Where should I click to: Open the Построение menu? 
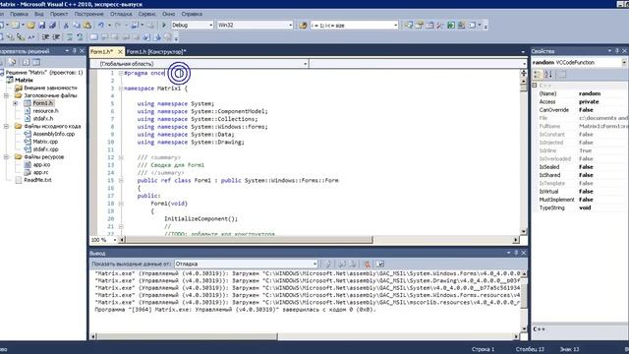[x=88, y=14]
